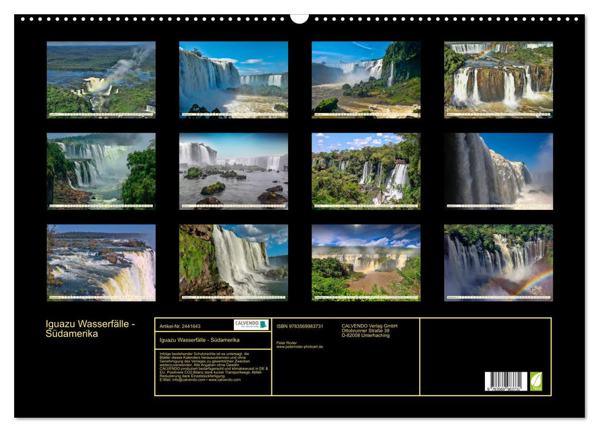Select the bottom-left rapids edge thumbnail
This screenshot has width=599, height=432.
click(x=101, y=263)
